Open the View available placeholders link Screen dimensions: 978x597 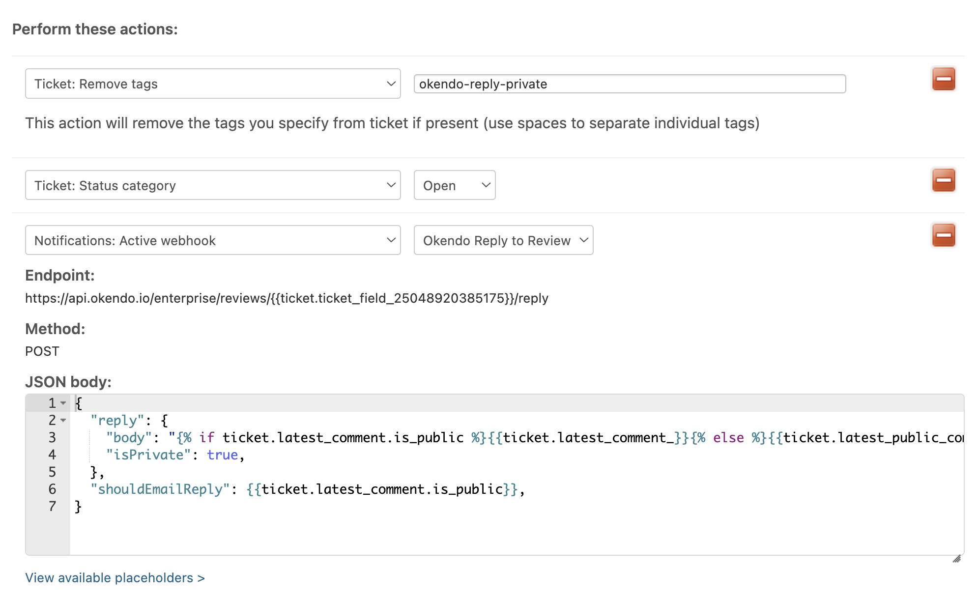point(115,578)
